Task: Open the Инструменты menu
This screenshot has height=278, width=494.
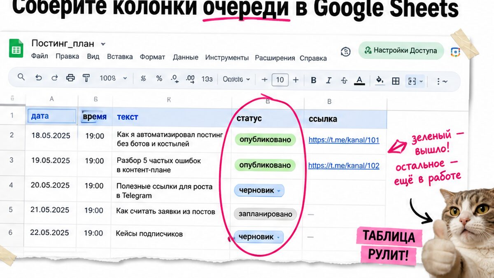Action: click(227, 58)
